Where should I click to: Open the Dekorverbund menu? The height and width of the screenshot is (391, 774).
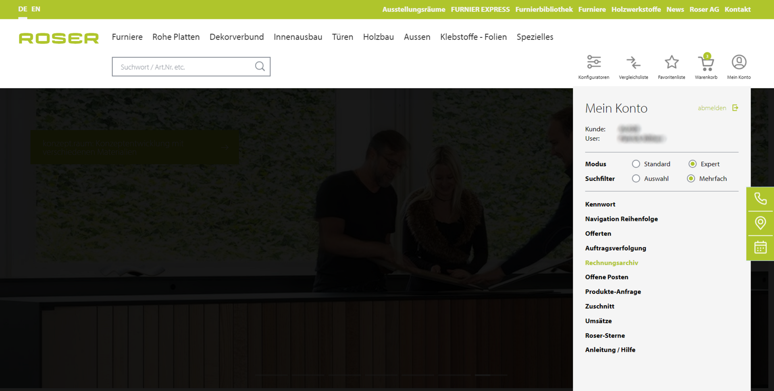click(237, 37)
